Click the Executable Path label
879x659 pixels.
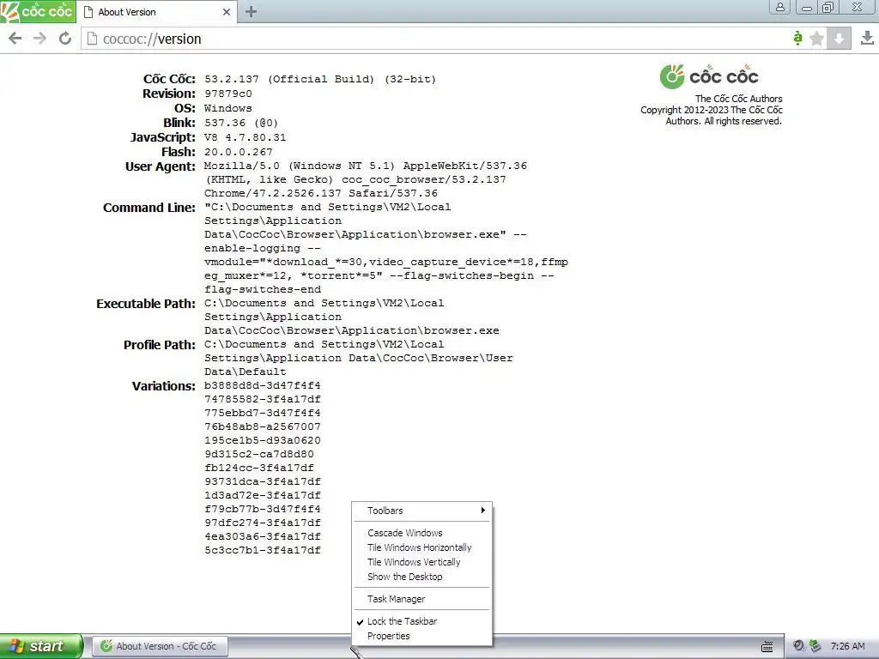146,304
